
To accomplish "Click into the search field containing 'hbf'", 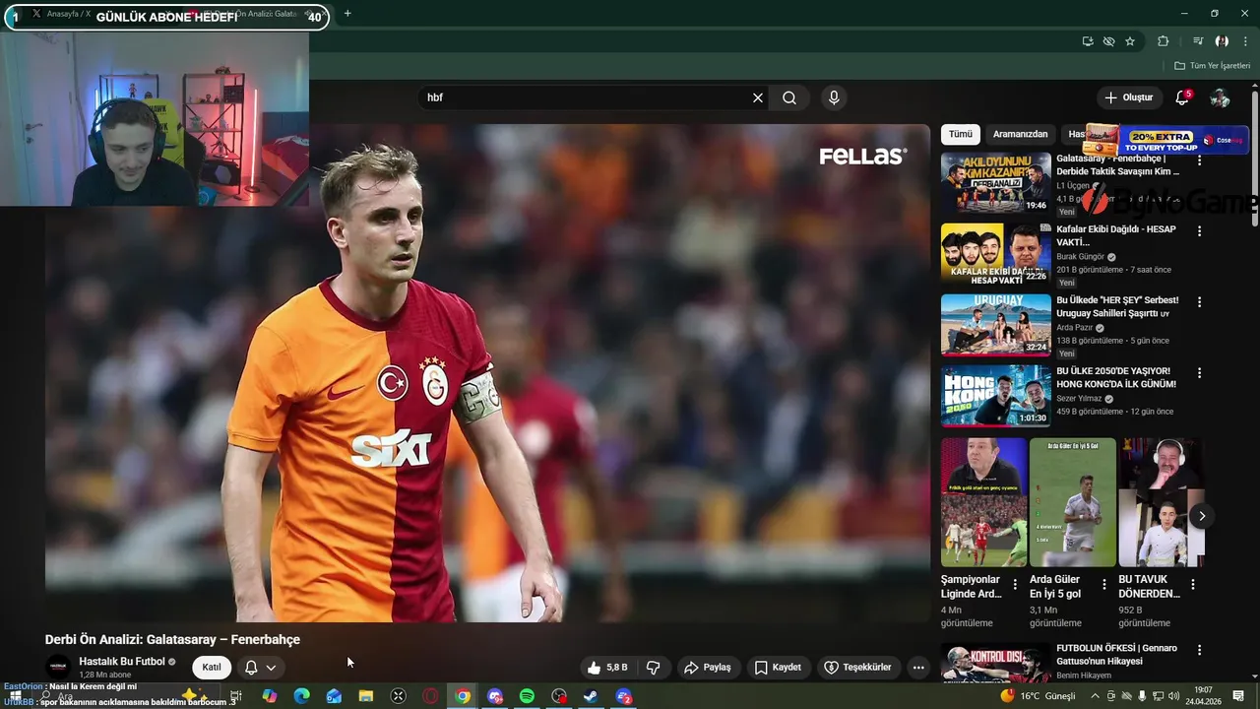I will coord(586,97).
